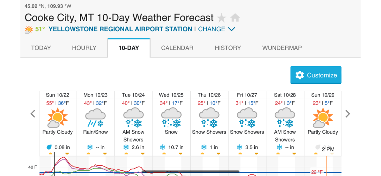Click the snowflake icon beside 10.7 in
The image size is (381, 176).
pyautogui.click(x=162, y=147)
